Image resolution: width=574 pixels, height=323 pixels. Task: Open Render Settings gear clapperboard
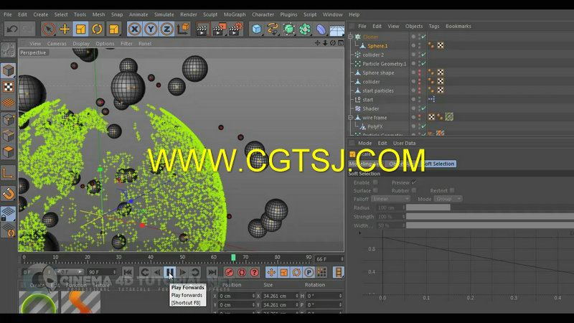(x=235, y=29)
